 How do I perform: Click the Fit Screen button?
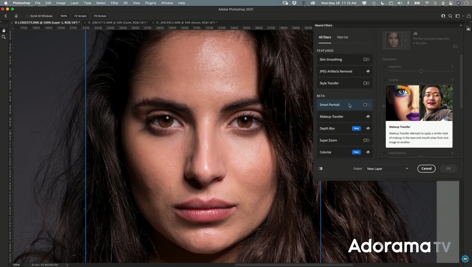[80, 16]
